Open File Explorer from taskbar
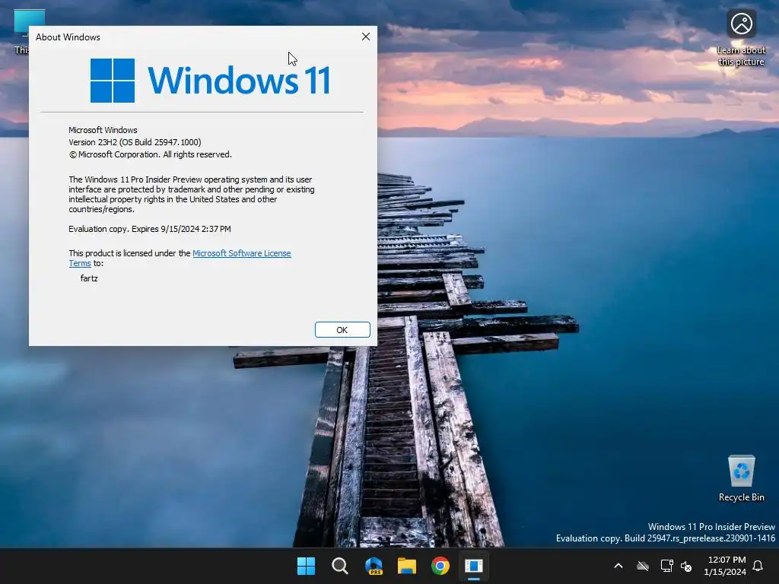 (x=407, y=566)
